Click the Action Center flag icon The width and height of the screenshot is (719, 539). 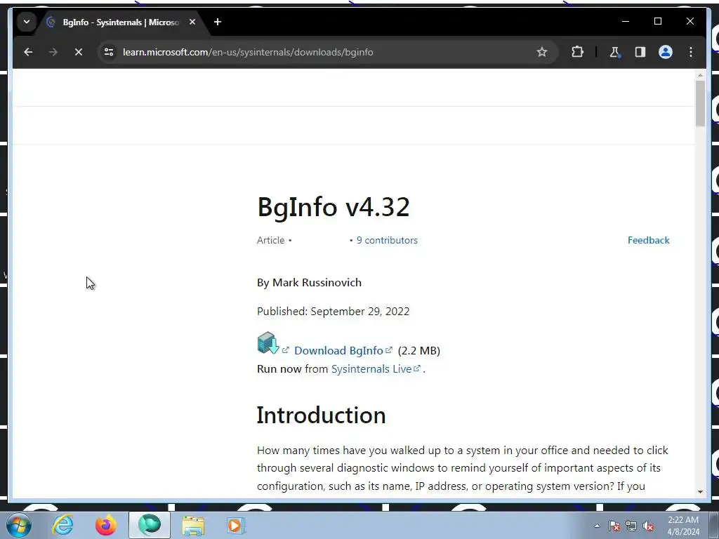click(614, 526)
